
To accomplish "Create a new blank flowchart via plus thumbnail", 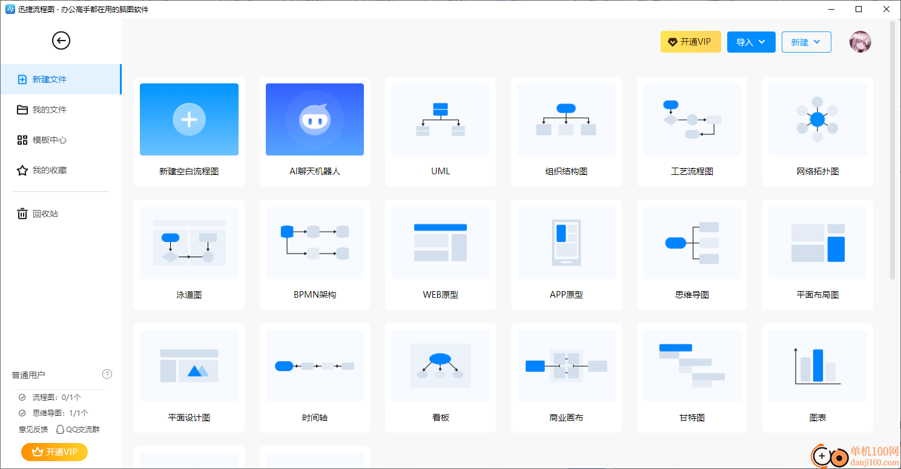I will 189,119.
